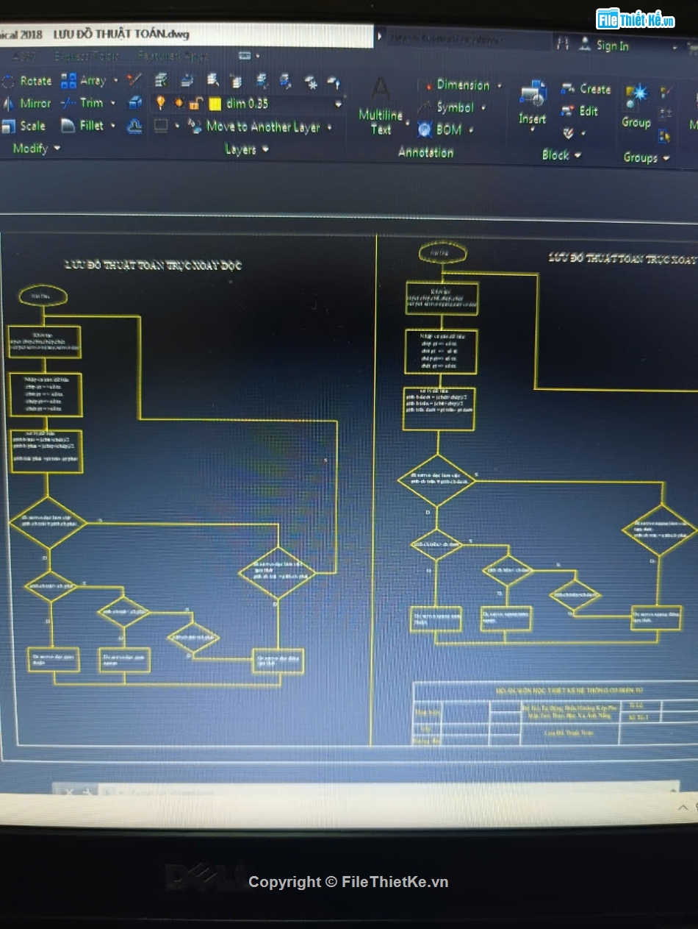Click the 3D box icon beside Trim
Viewport: 698px width, 929px height.
tap(134, 102)
